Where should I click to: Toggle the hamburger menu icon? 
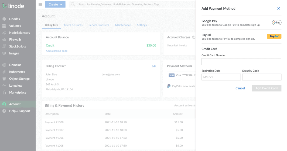pos(40,4)
